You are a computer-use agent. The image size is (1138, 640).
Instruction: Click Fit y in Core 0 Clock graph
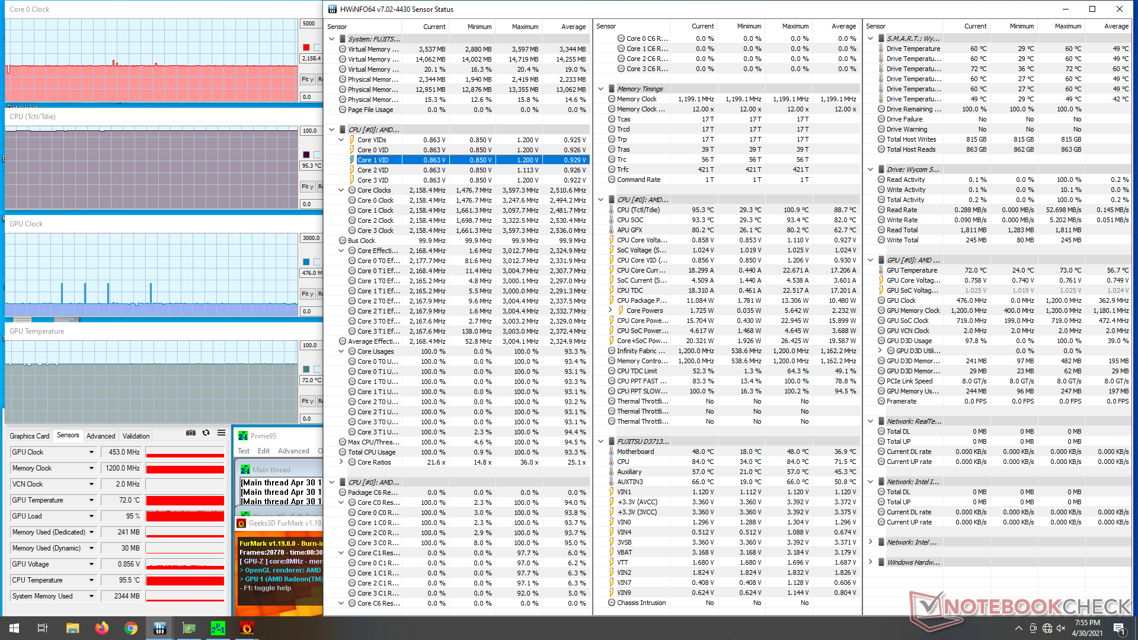(308, 79)
